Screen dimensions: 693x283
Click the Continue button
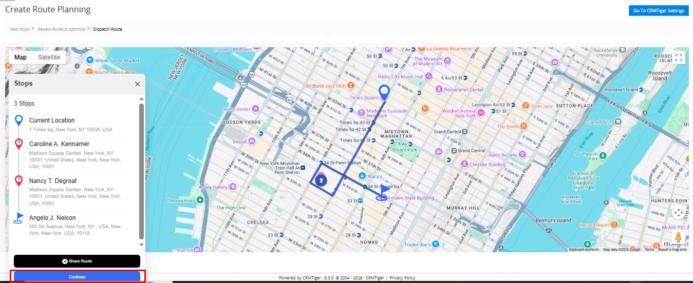(77, 277)
